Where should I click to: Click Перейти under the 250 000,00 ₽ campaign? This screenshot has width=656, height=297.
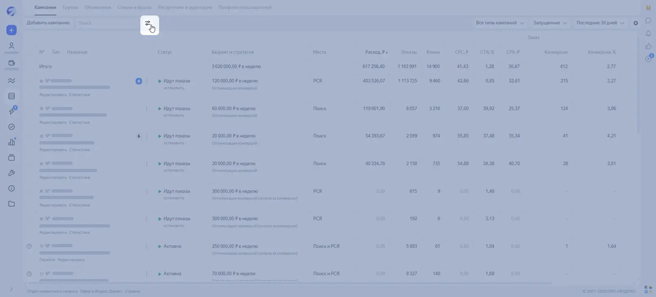pos(47,260)
